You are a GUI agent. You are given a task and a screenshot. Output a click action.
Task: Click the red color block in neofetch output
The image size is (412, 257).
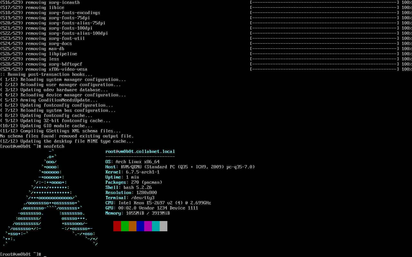click(117, 226)
